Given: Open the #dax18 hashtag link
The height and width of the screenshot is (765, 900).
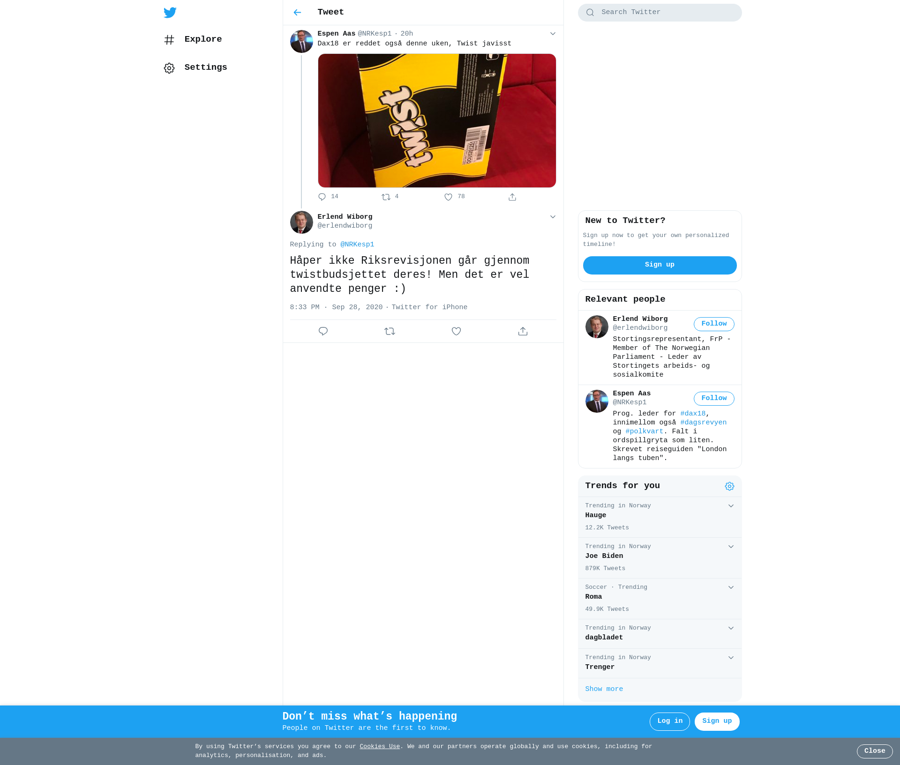Looking at the screenshot, I should pyautogui.click(x=693, y=414).
